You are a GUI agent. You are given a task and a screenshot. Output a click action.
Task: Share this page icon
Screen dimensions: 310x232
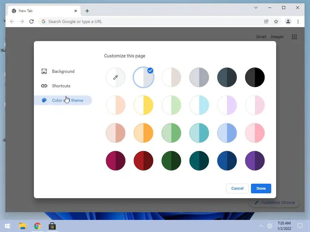pyautogui.click(x=266, y=21)
